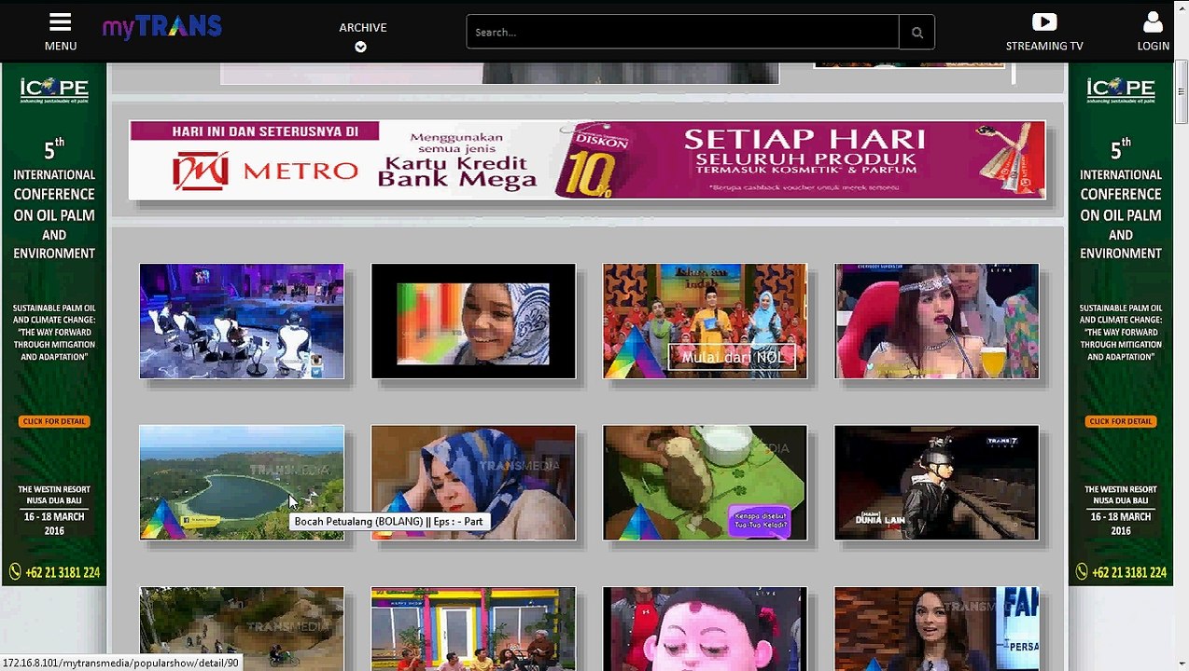This screenshot has height=671, width=1189.
Task: Click the left ICOPE conference banner logo
Action: (54, 90)
